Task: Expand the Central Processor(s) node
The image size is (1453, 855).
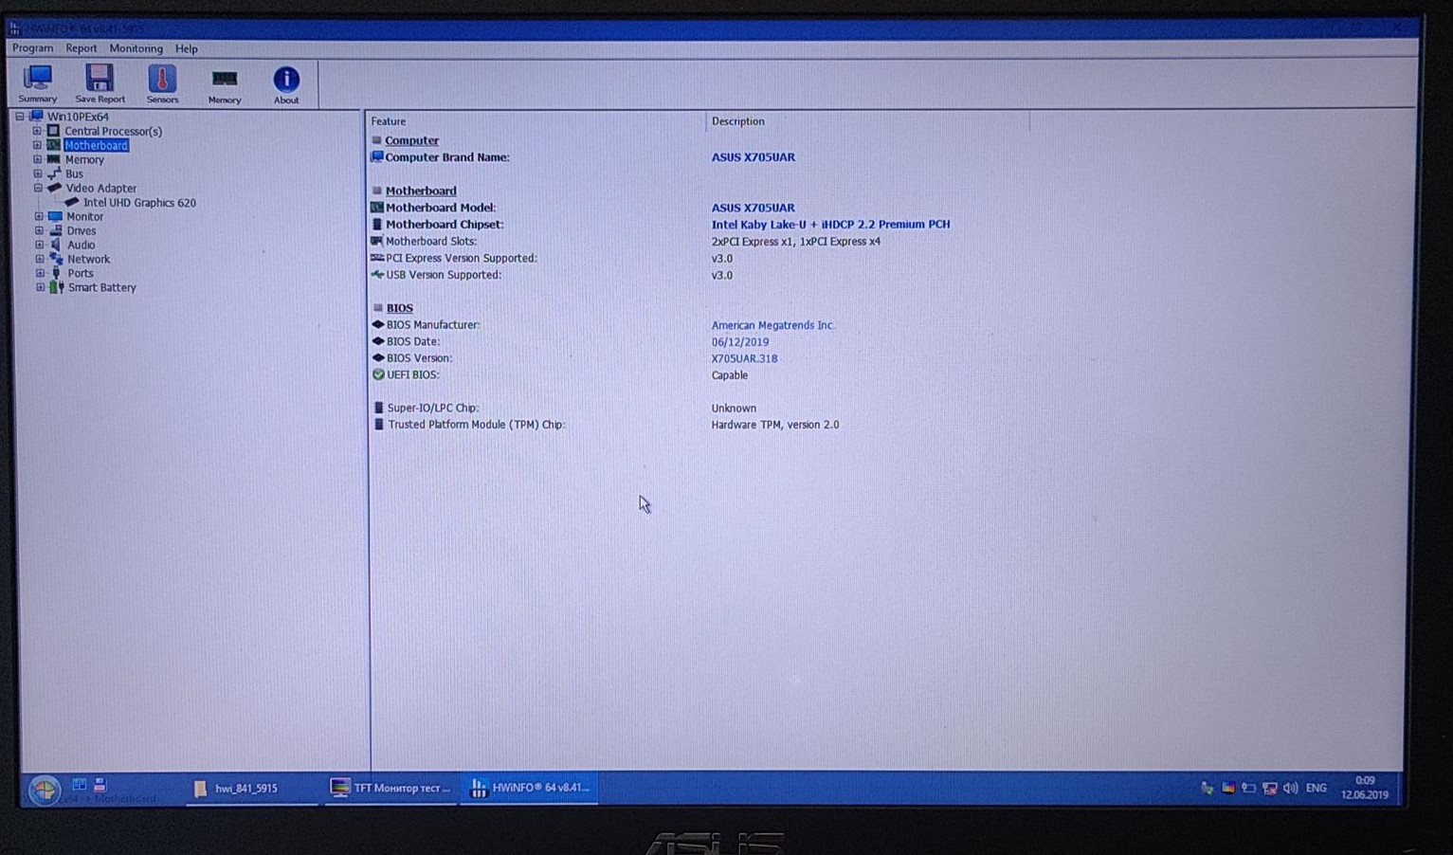Action: [37, 131]
